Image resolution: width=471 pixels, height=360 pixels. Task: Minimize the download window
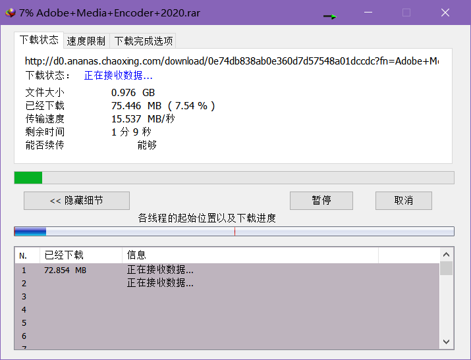click(x=368, y=13)
